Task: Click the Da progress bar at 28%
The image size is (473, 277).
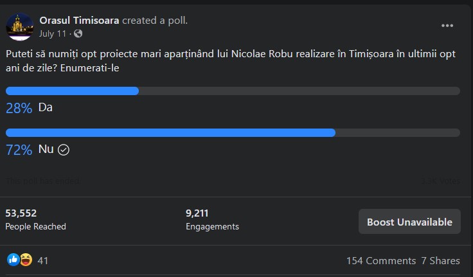Action: coord(72,91)
